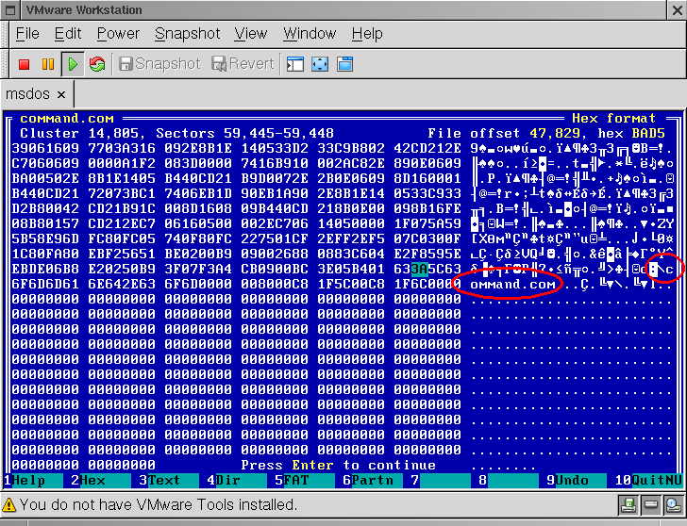The image size is (687, 526).
Task: Click the file offset value 47,829
Action: tap(555, 133)
